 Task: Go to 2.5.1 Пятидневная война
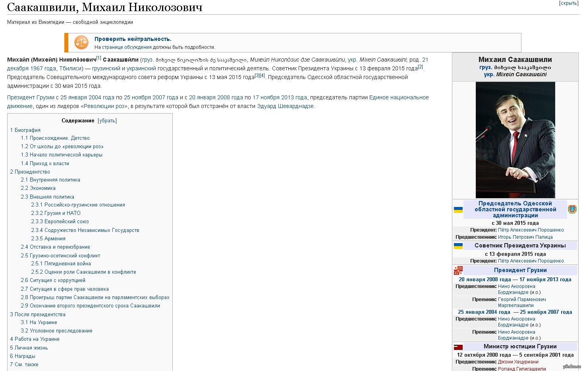[x=61, y=264]
